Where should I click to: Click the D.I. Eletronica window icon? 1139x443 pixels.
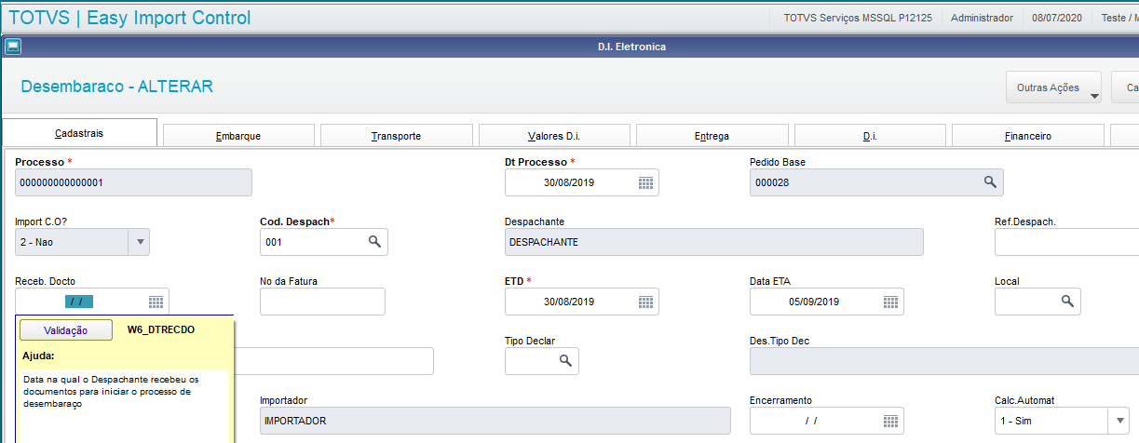pyautogui.click(x=12, y=47)
